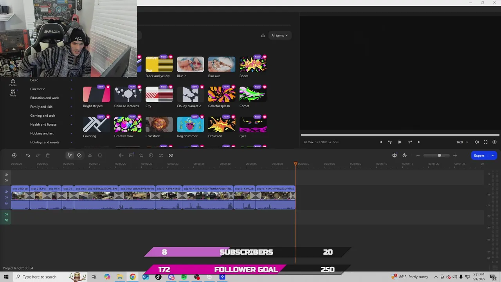Toggle mute on the audio track
Image resolution: width=501 pixels, height=282 pixels.
coord(6,214)
